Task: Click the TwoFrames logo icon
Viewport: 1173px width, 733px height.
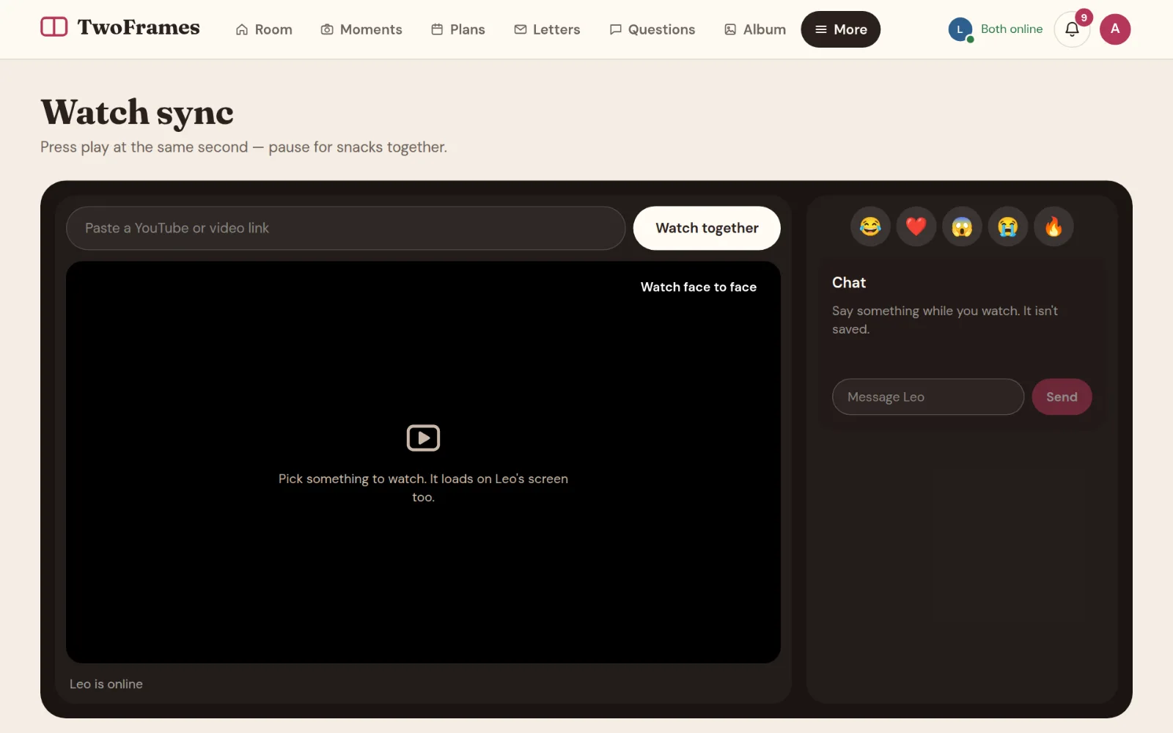Action: coord(54,27)
